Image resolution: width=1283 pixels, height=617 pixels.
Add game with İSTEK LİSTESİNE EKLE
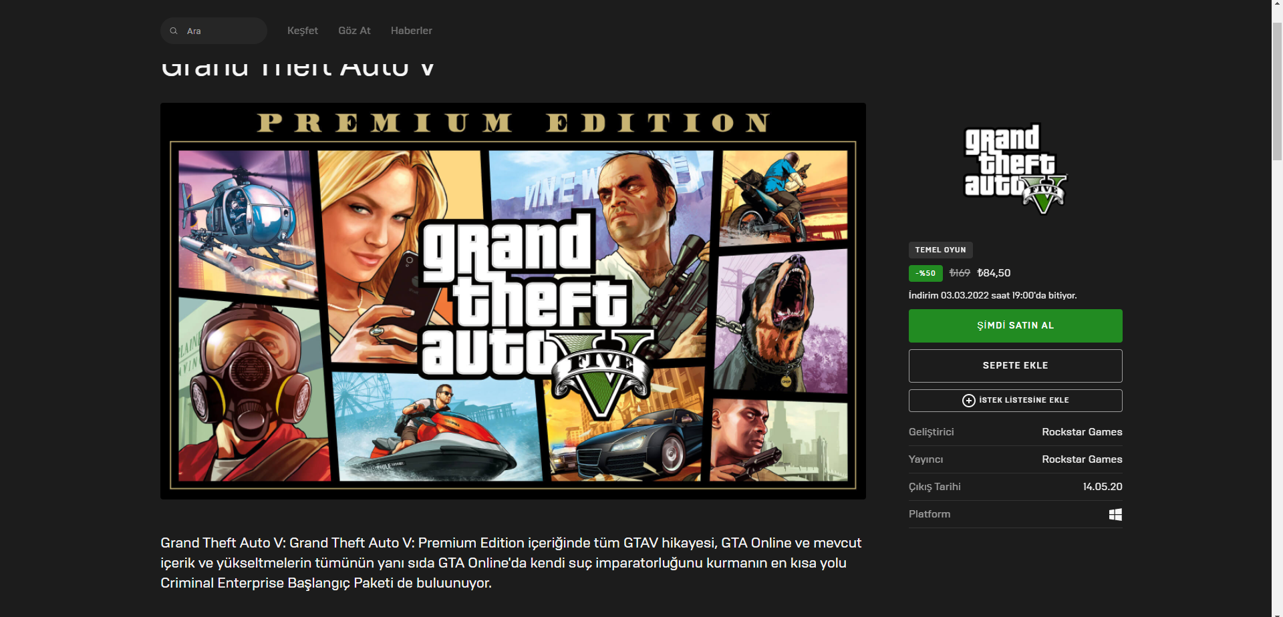[1015, 401]
